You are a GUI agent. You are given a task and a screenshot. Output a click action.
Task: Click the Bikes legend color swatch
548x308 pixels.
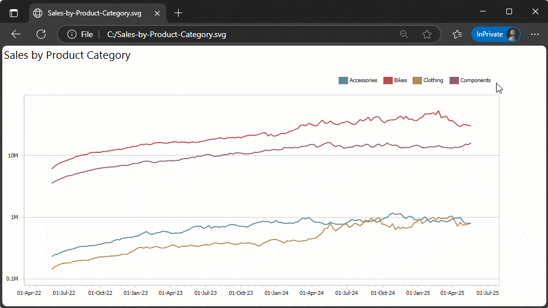(388, 80)
